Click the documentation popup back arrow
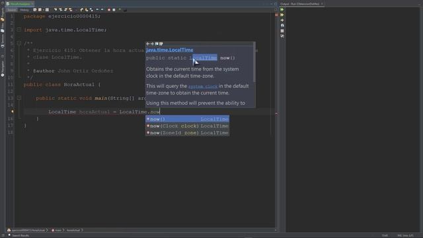423x238 pixels. 147,44
